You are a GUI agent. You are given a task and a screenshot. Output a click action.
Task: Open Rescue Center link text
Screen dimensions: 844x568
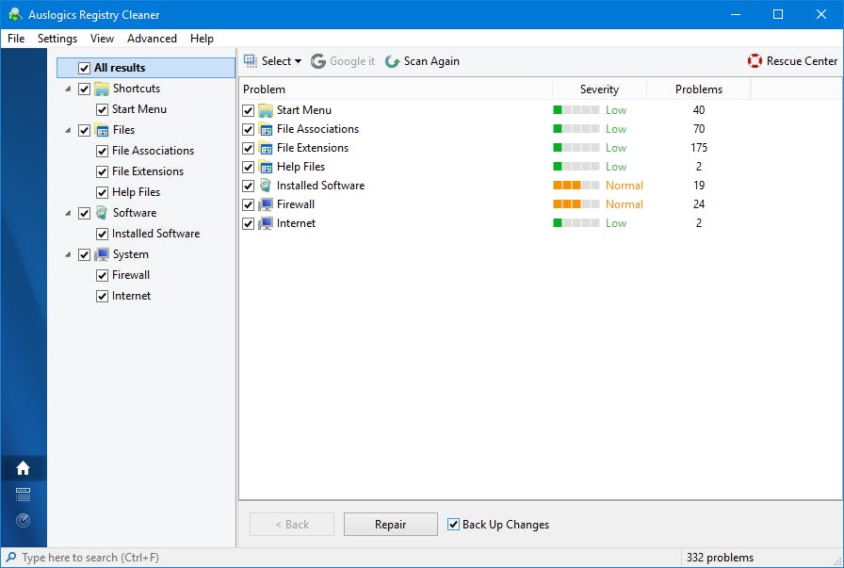tap(802, 61)
